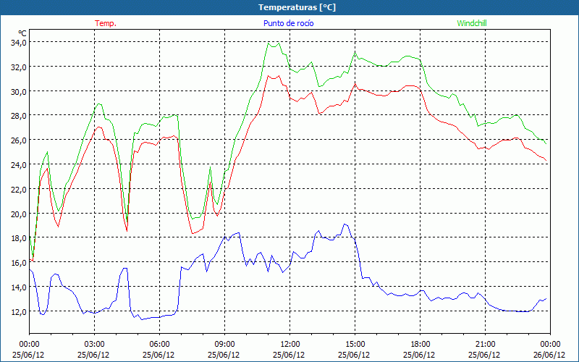Click the 30,0 y-axis value
The width and height of the screenshot is (579, 362).
tap(19, 91)
